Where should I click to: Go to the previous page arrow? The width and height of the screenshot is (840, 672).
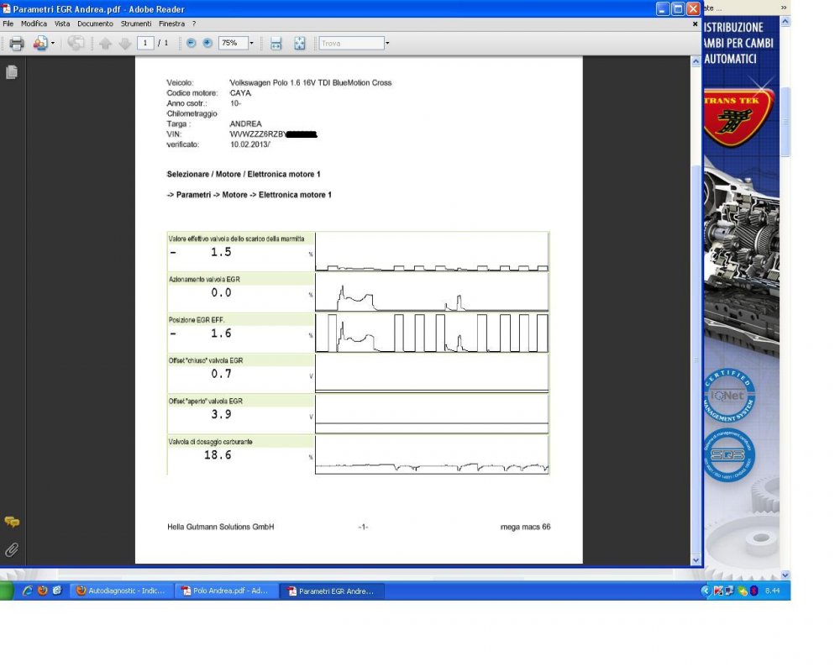coord(105,43)
